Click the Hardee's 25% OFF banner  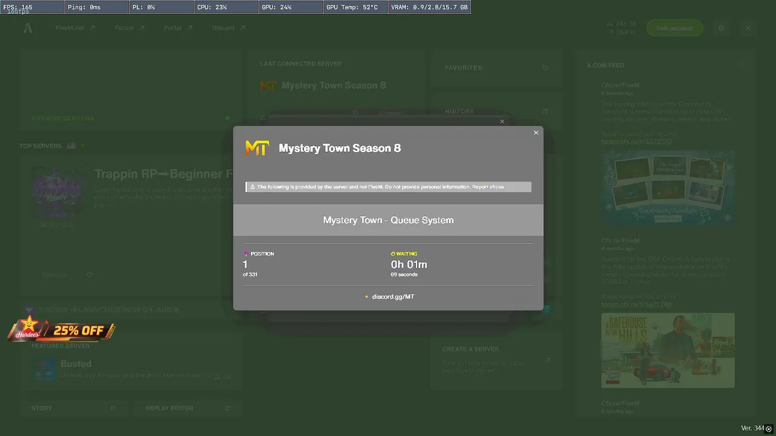61,330
